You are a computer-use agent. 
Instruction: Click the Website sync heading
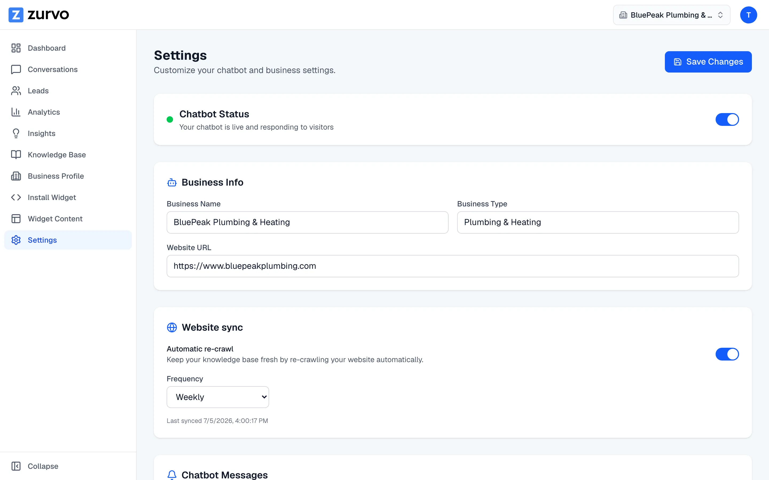tap(212, 327)
